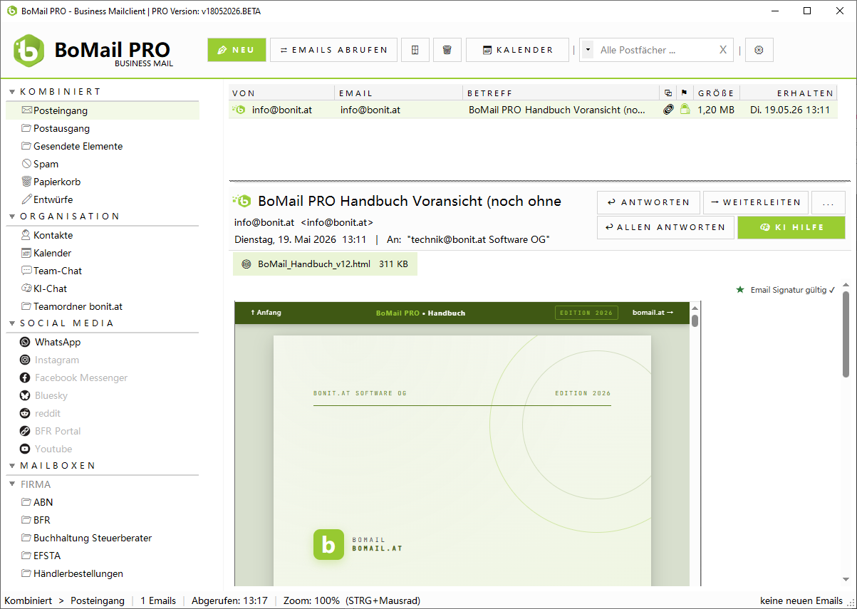Click the inner preview scrollbar thumb
The image size is (857, 609).
pos(695,321)
